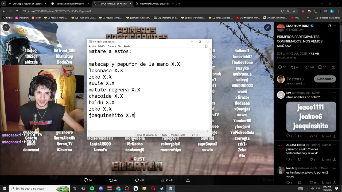Bookmark the post with the icon showing 20

(320, 67)
